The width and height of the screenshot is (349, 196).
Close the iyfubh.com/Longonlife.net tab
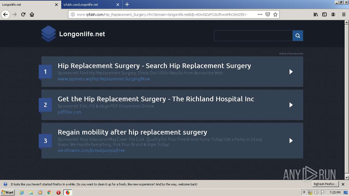[118, 5]
